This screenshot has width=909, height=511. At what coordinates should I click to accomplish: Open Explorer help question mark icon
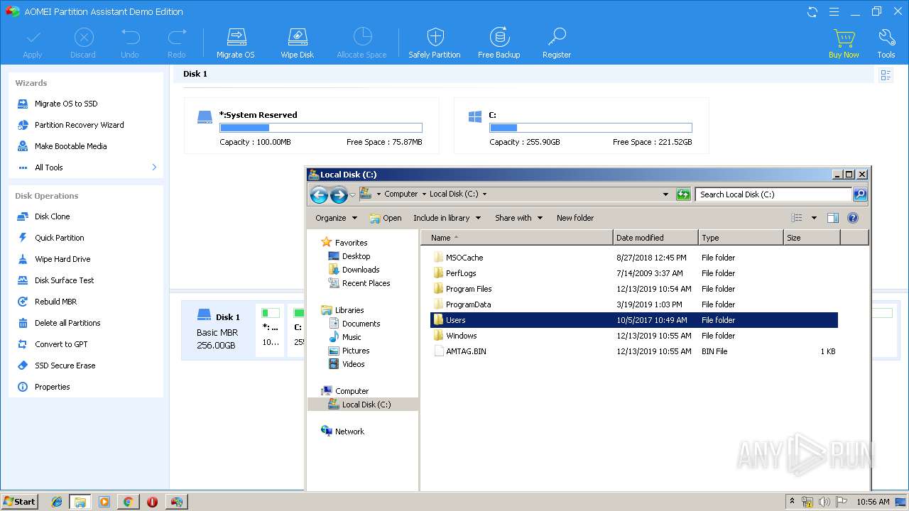click(853, 218)
